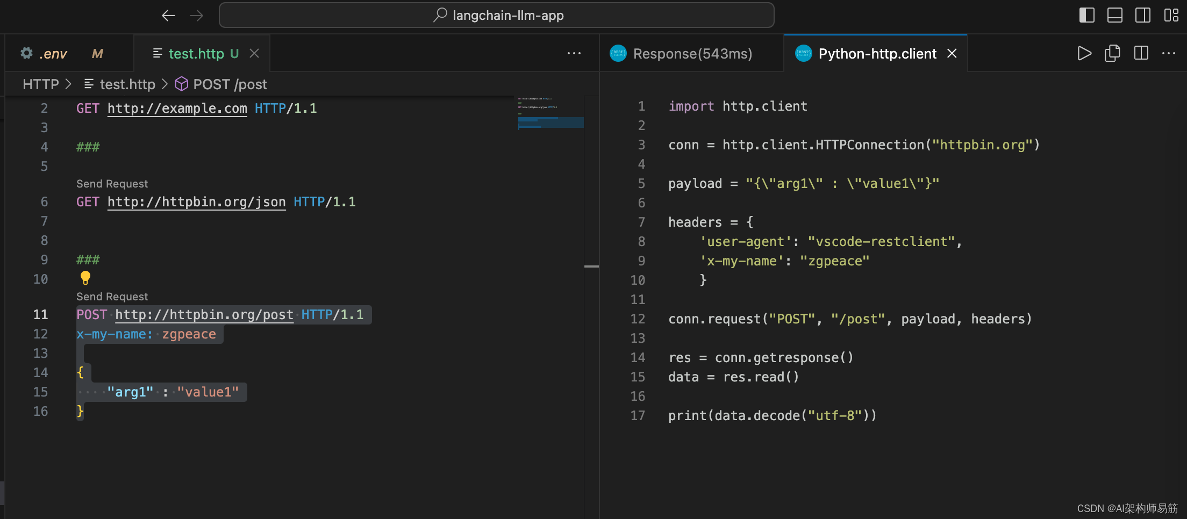
Task: Click the left editor vertical scrollbar
Action: (x=591, y=307)
